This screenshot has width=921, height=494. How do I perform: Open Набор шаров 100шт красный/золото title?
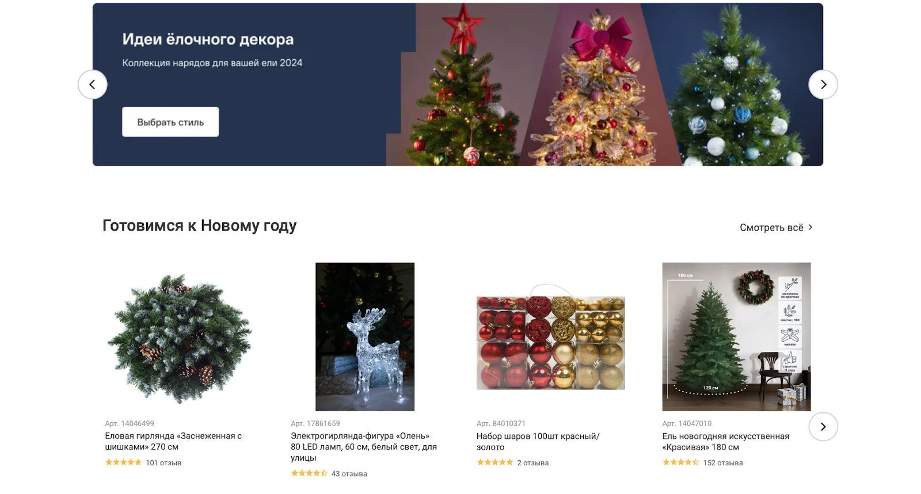pyautogui.click(x=538, y=441)
